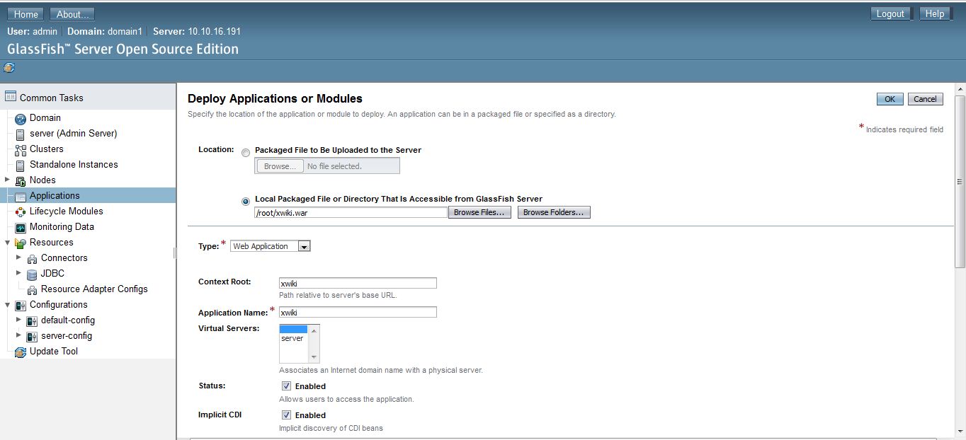
Task: Click the About... button
Action: click(x=73, y=14)
